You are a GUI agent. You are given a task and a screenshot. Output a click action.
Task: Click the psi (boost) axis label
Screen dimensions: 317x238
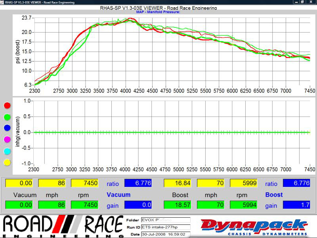18,52
